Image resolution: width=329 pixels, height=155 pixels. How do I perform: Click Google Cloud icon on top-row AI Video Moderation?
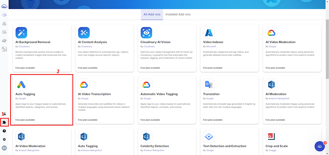pos(271,33)
